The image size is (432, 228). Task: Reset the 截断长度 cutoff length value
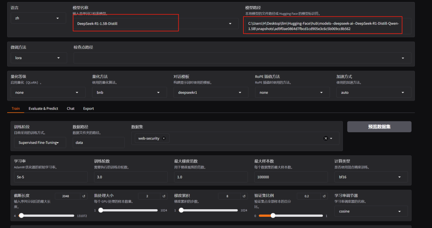(x=84, y=196)
